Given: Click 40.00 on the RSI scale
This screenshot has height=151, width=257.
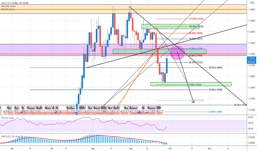Looking at the screenshot, I should (251, 129).
